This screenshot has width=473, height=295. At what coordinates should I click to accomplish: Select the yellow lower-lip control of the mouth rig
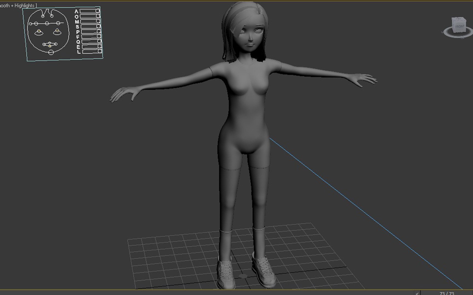point(50,46)
